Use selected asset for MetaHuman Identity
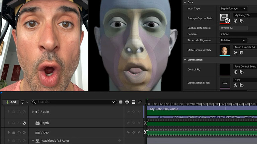The height and width of the screenshot is (144, 257). click(x=236, y=52)
